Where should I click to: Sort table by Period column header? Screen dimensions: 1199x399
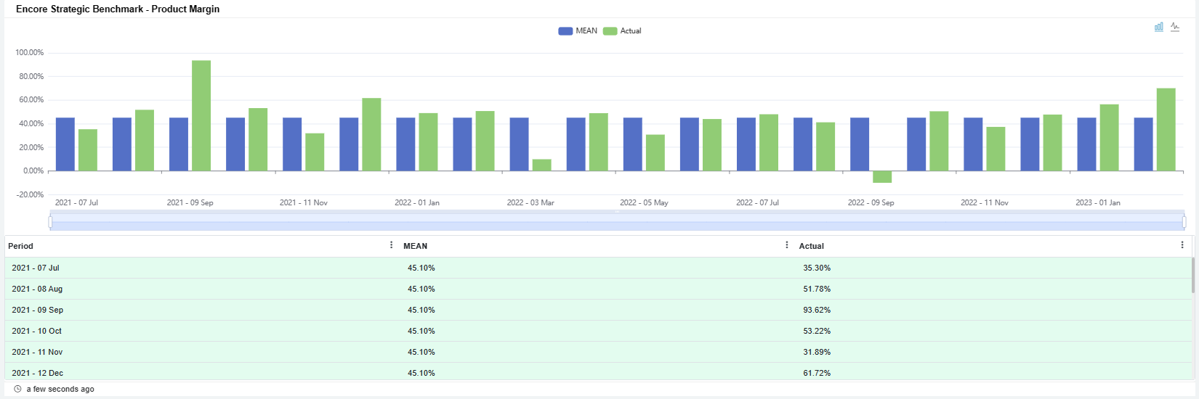[21, 246]
